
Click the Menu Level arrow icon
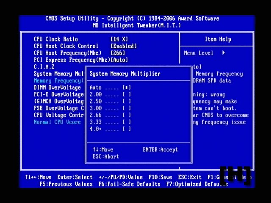[223, 53]
